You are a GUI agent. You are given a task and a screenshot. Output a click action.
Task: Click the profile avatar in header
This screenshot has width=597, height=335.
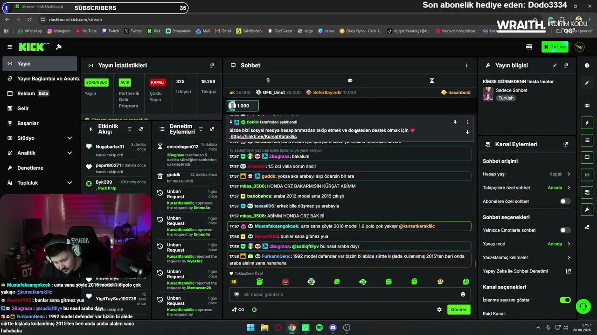(580, 47)
